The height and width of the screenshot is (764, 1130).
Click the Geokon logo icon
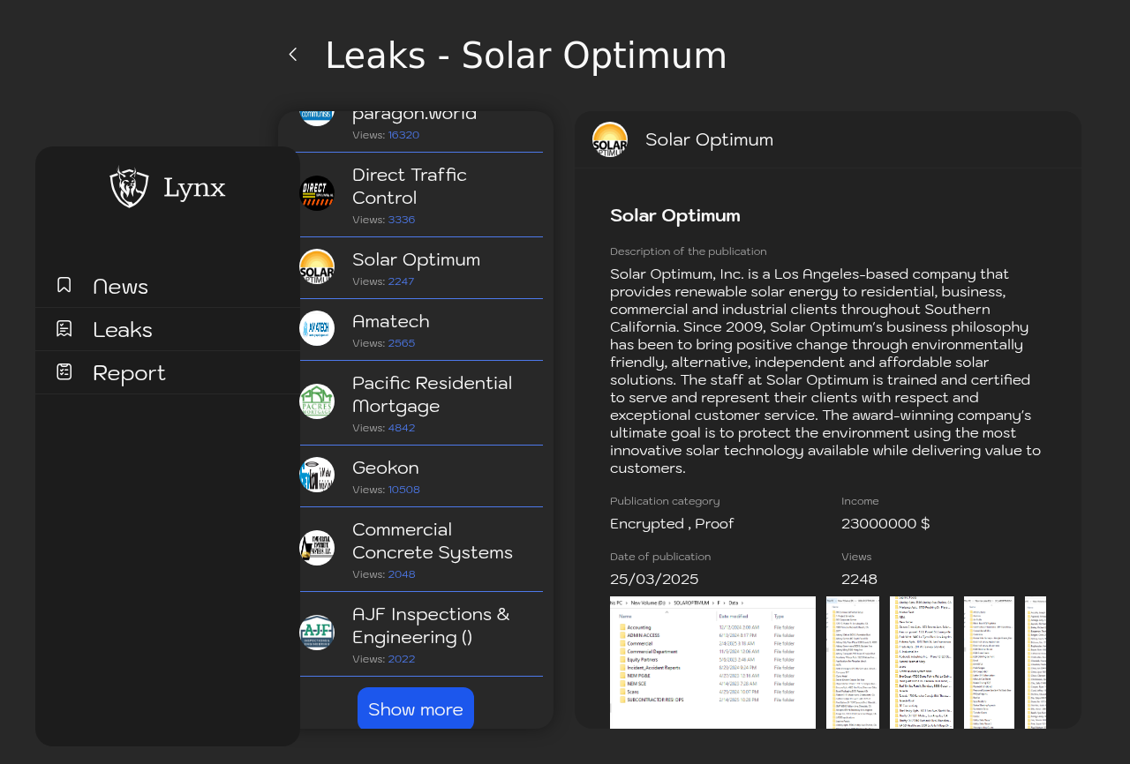coord(317,475)
